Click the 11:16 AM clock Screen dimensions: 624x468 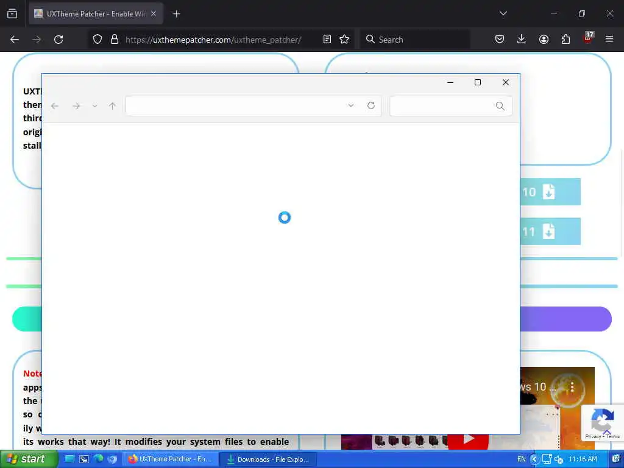click(583, 459)
